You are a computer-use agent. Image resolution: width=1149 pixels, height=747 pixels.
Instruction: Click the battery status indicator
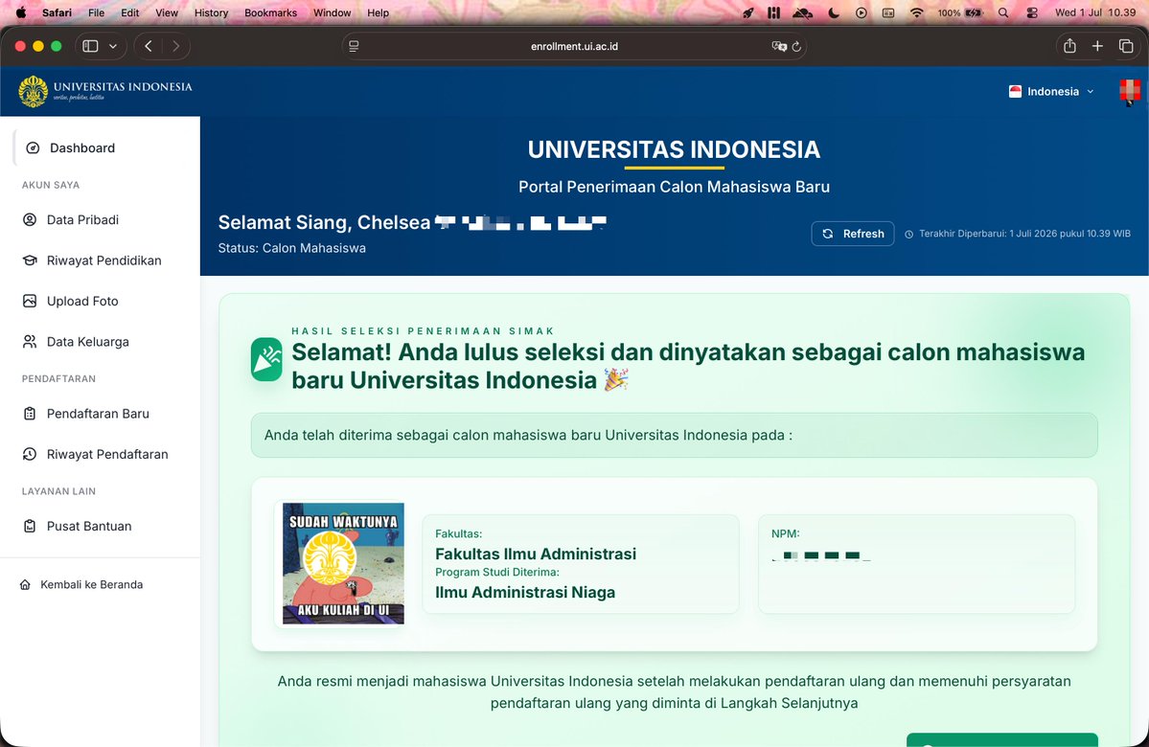959,12
